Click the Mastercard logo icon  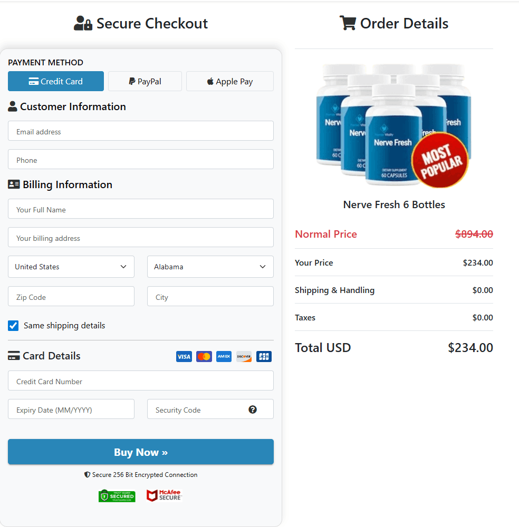click(204, 357)
